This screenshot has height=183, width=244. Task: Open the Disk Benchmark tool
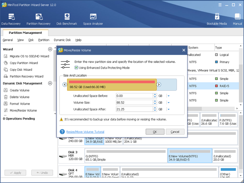[x=67, y=19]
